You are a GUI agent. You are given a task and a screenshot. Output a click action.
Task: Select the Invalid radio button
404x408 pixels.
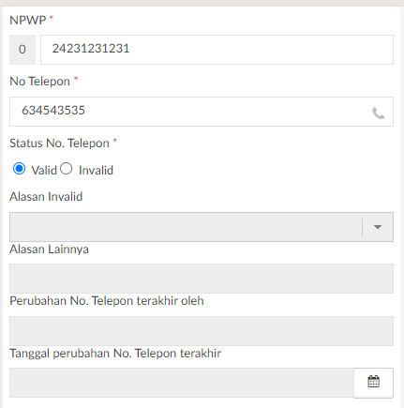click(67, 169)
